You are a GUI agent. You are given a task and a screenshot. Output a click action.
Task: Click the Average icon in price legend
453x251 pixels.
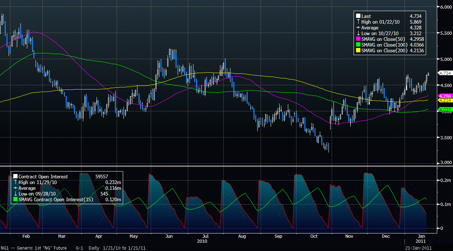point(358,28)
